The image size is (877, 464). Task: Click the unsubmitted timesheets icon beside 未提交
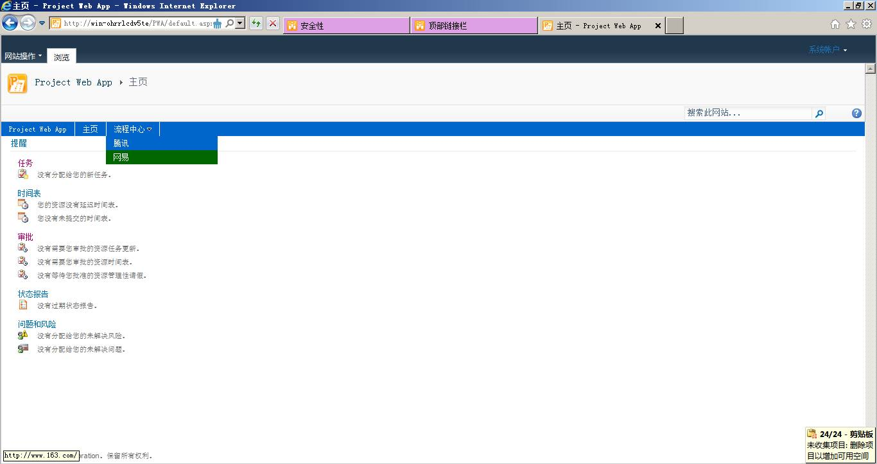click(23, 218)
